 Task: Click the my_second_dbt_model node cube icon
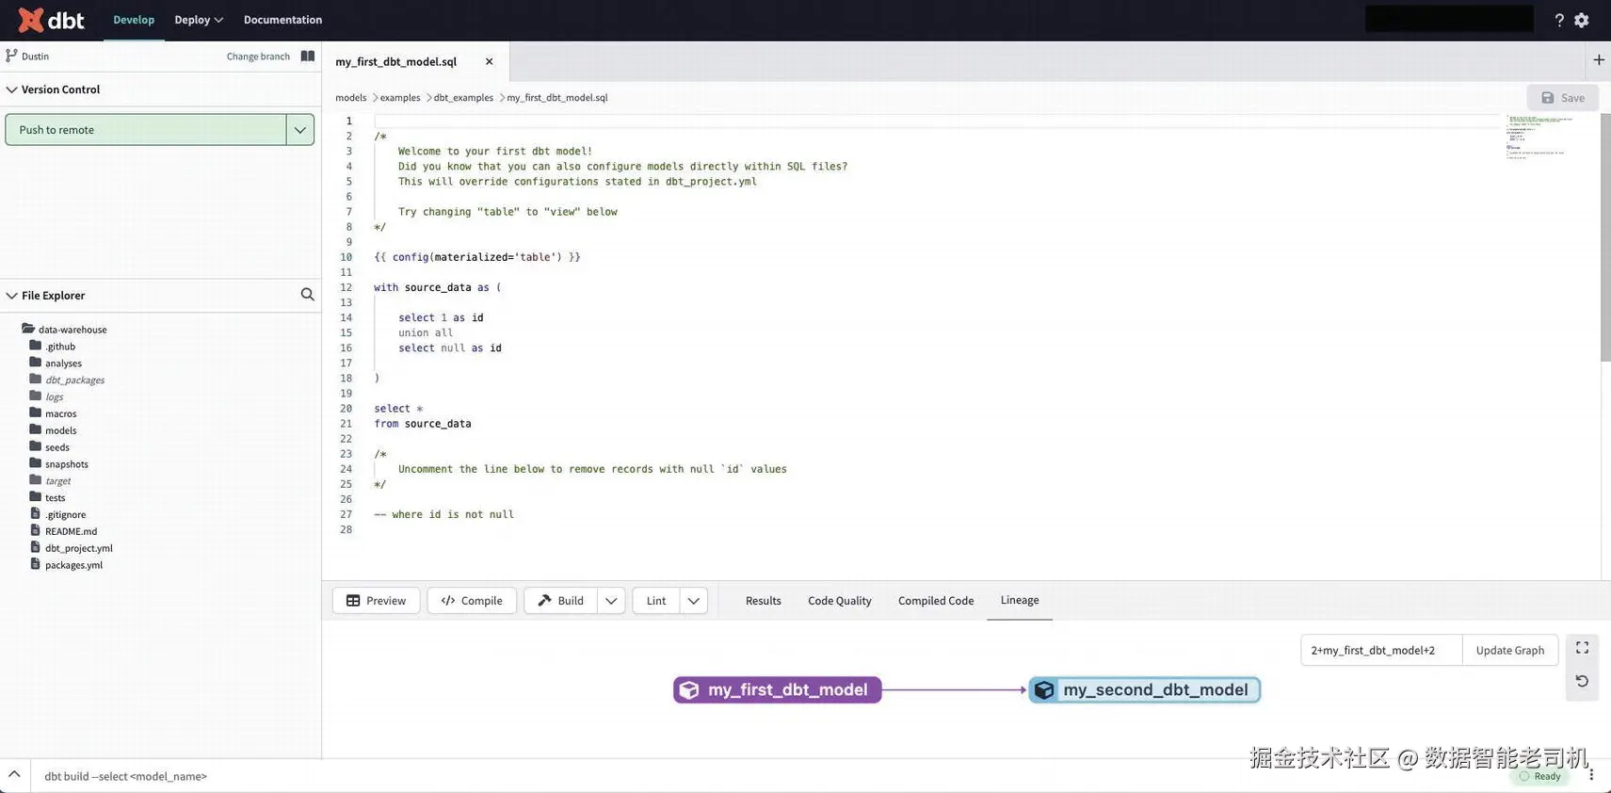1044,690
